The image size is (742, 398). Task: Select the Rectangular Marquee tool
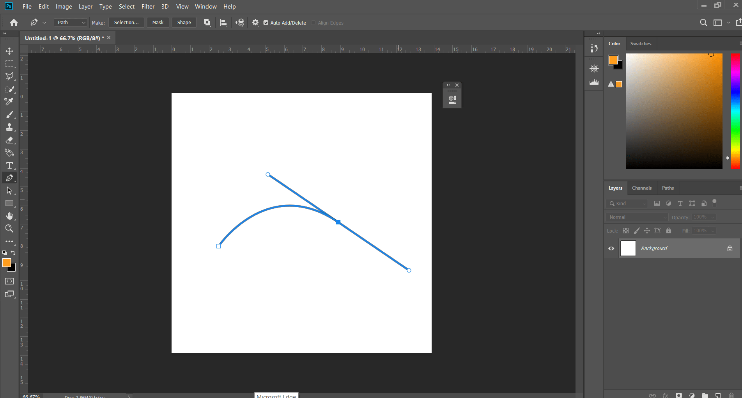click(x=9, y=64)
